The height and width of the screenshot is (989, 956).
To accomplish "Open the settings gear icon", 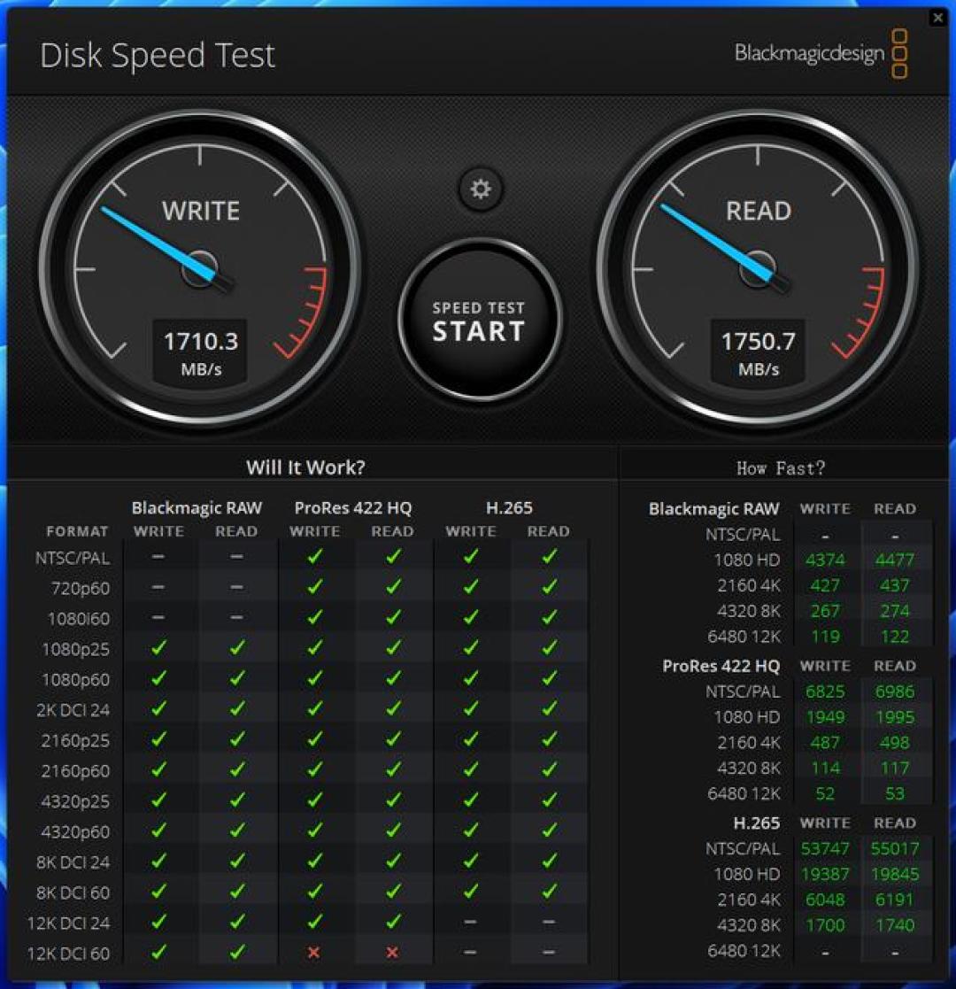I will tap(481, 189).
